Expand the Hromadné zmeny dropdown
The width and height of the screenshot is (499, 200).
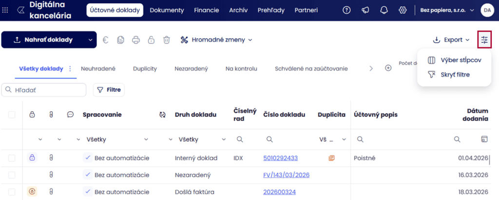pos(216,40)
